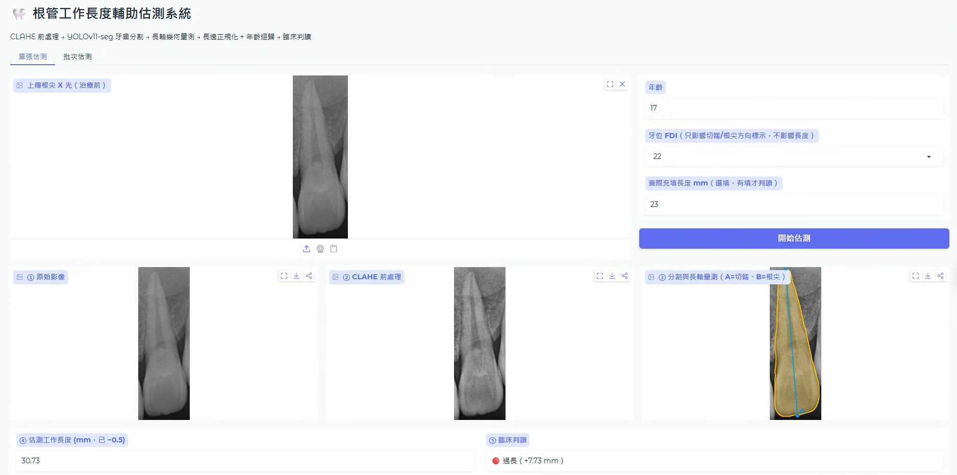Viewport: 957px width, 475px height.
Task: Click the ① 原始影像 tooth thumbnail
Action: [164, 344]
